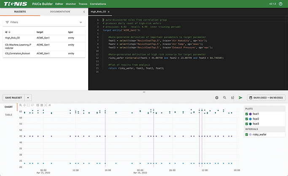Open the Save Ruleset dropdown arrow
288x176 pixels.
[x=28, y=97]
